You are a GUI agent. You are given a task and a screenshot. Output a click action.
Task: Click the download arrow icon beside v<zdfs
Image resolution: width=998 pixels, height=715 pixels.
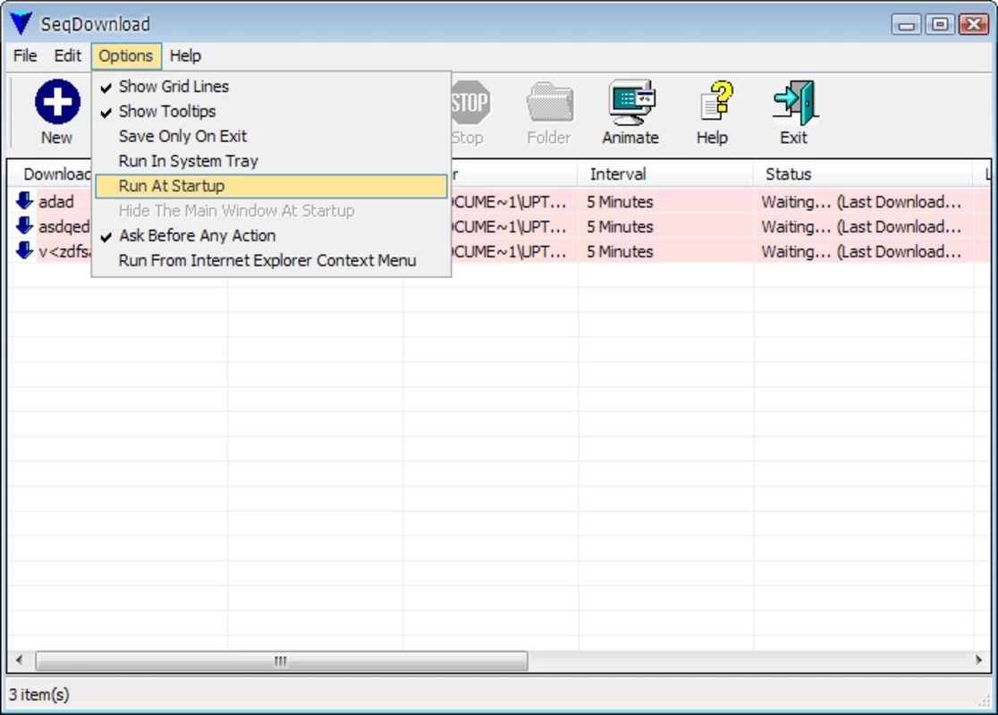point(24,250)
